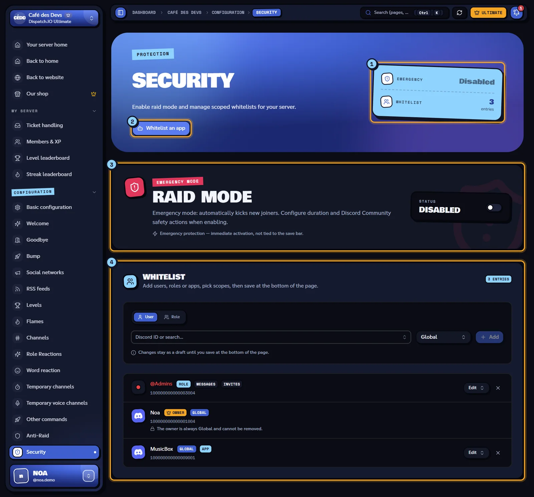Click the red Raid Mode shield icon
The height and width of the screenshot is (497, 534).
click(x=135, y=187)
